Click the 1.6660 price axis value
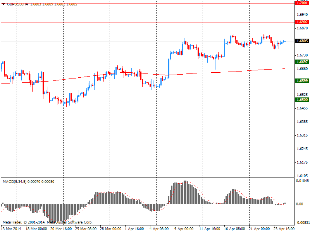Screen dimensions: 310x232 302,69
